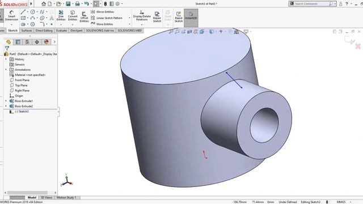
Task: Select the Point sketch tool
Action: tap(52, 24)
